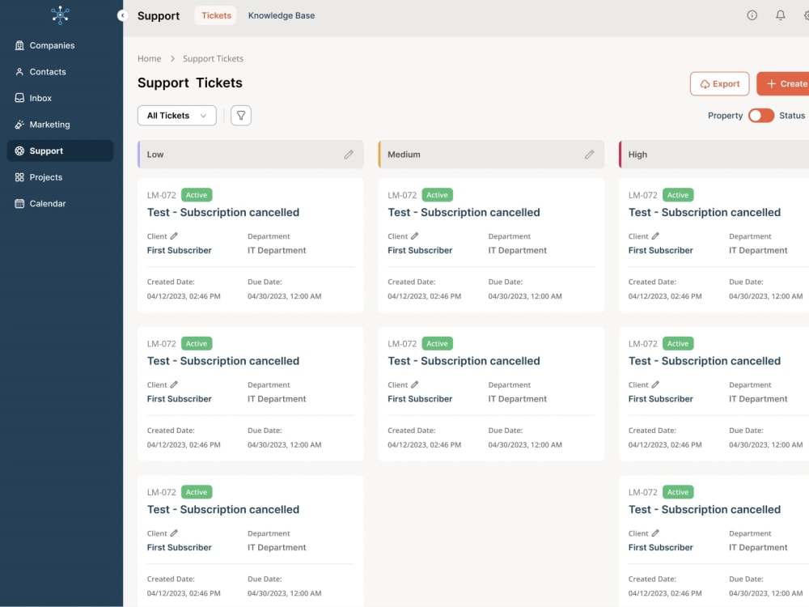Click the High column header
The width and height of the screenshot is (809, 607).
pyautogui.click(x=714, y=155)
